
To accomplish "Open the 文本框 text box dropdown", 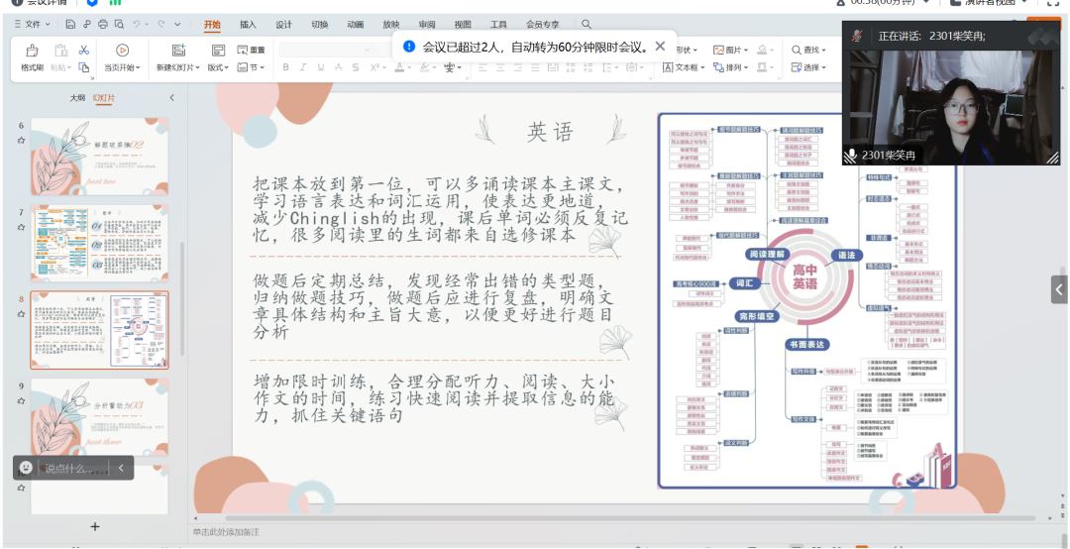I will (x=684, y=67).
